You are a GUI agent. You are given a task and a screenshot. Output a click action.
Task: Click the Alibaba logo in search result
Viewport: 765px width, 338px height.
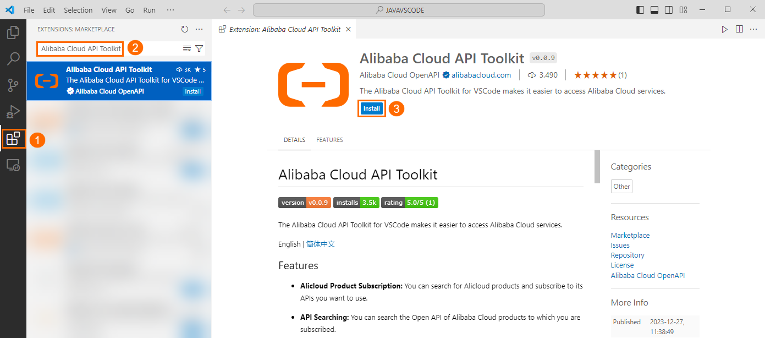(47, 81)
